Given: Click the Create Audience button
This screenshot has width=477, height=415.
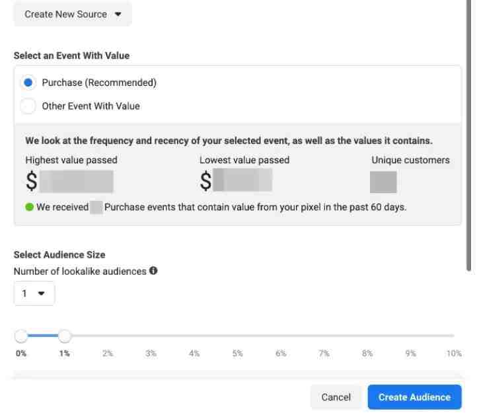Looking at the screenshot, I should tap(414, 397).
